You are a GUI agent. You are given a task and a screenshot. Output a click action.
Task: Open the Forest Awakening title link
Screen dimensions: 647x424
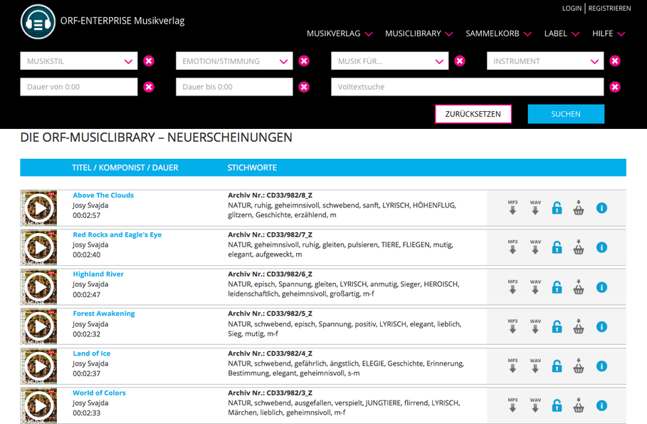(x=104, y=314)
